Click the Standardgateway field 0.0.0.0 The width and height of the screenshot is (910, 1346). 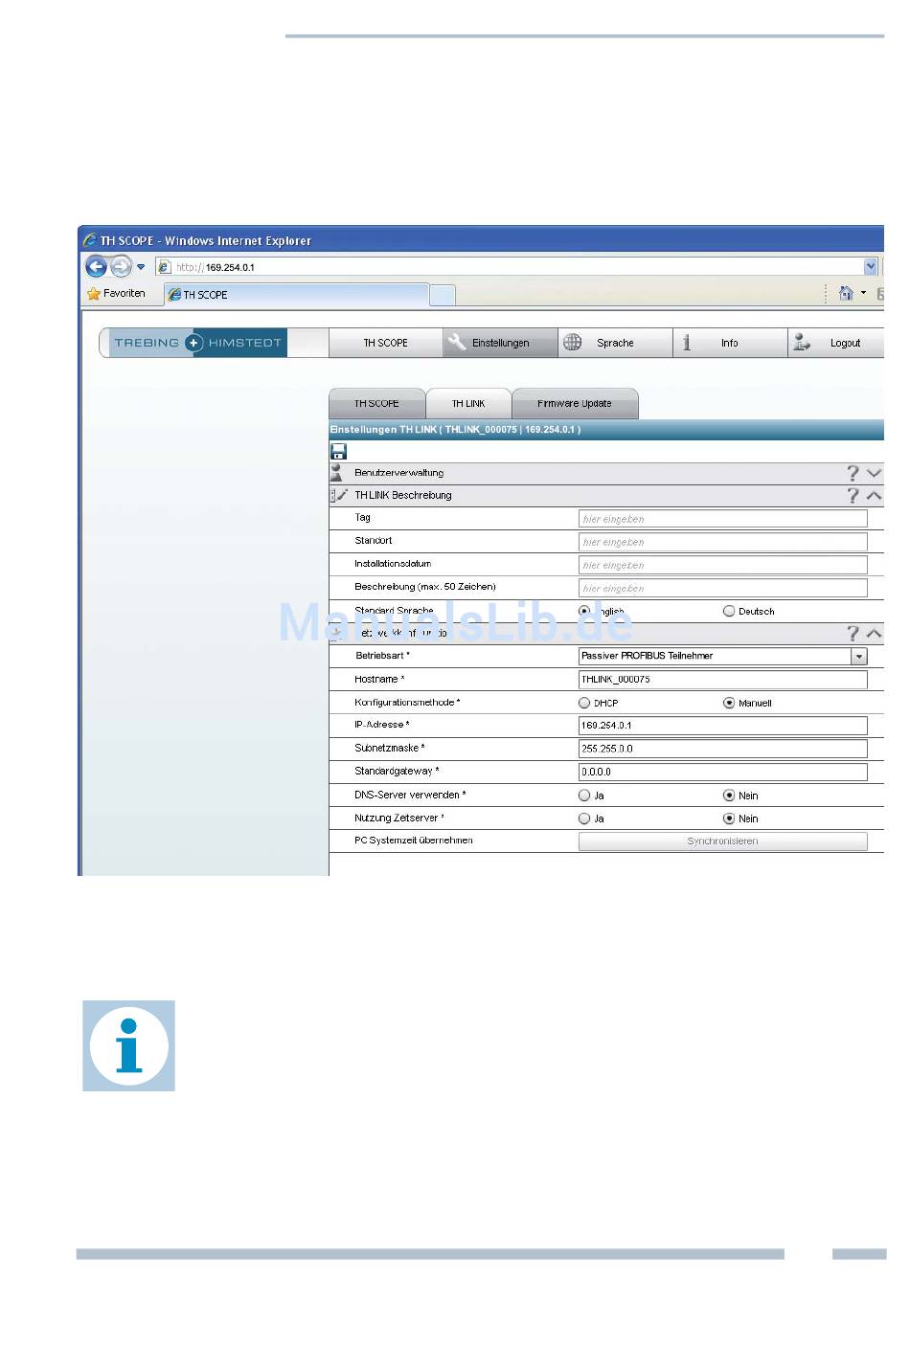[722, 772]
